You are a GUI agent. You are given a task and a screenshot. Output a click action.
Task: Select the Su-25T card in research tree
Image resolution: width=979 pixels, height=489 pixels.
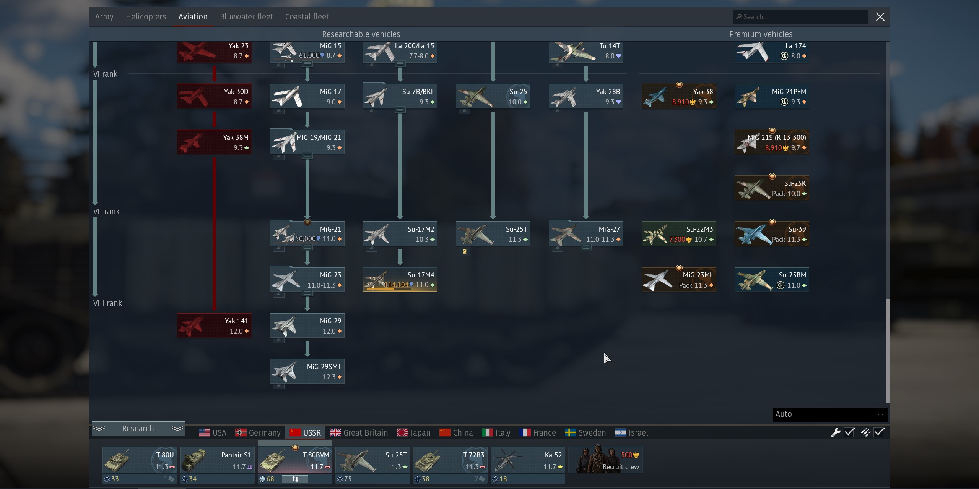(493, 234)
